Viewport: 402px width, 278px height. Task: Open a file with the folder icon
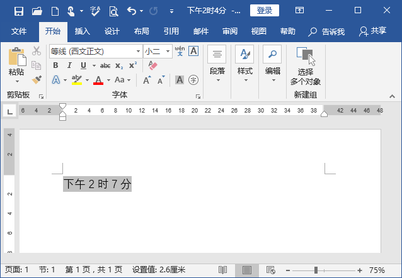point(37,11)
